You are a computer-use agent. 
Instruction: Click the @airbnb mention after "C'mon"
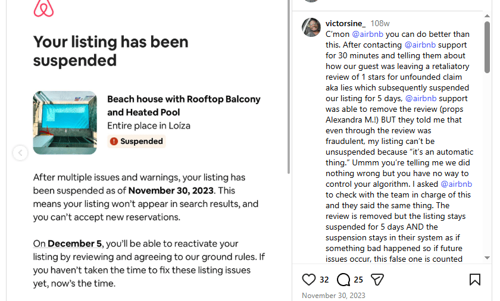click(368, 34)
